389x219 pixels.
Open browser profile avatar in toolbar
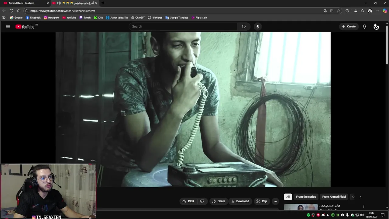(370, 11)
